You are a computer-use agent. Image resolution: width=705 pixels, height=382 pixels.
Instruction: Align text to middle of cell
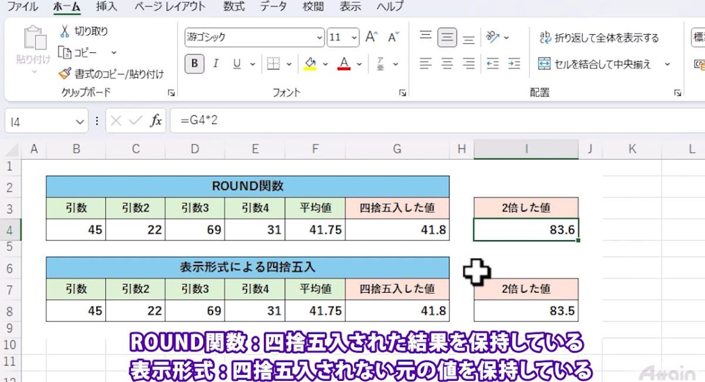point(447,38)
